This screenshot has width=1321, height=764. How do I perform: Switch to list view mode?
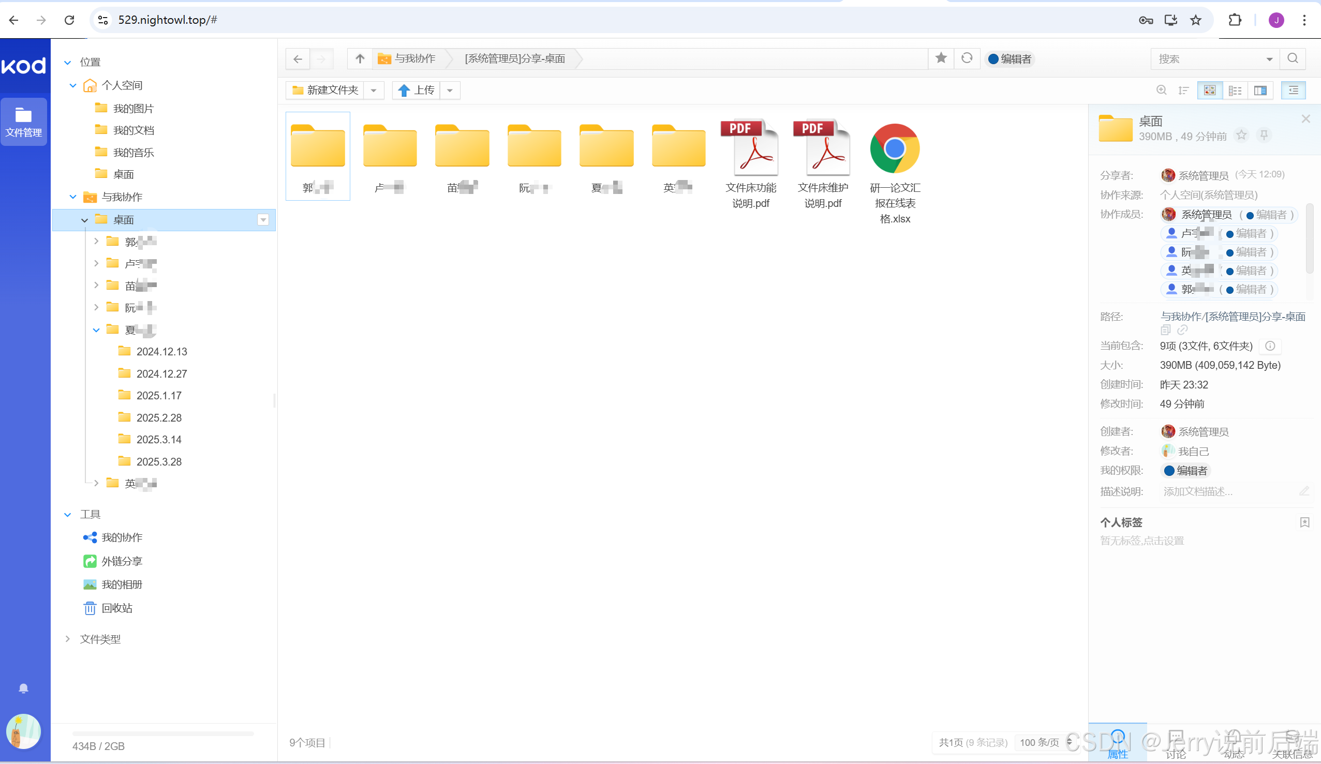tap(1235, 91)
